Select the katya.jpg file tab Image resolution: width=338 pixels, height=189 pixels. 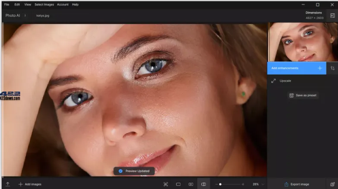43,16
